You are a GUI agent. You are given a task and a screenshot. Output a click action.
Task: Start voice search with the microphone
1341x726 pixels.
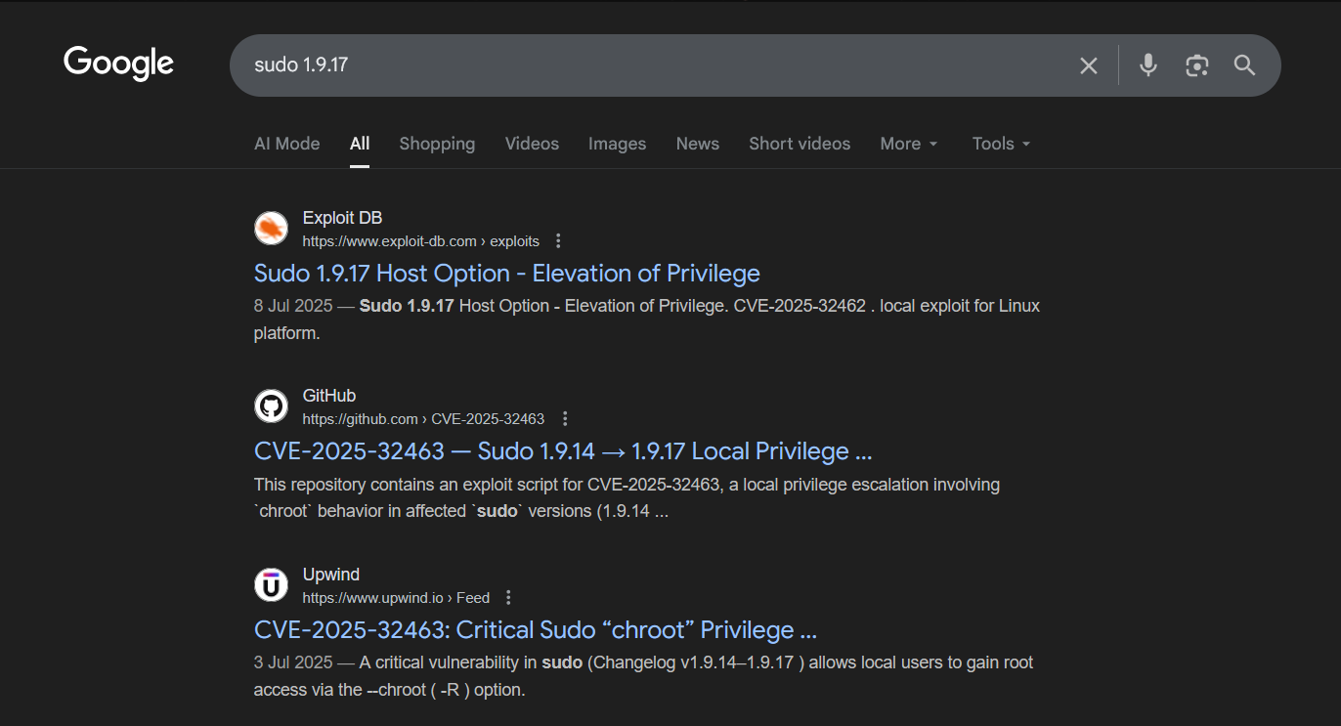(x=1148, y=65)
